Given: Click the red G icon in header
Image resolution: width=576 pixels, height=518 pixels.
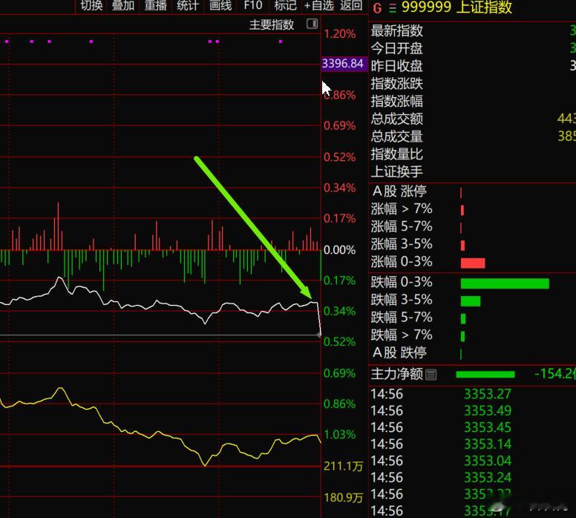Looking at the screenshot, I should (x=377, y=7).
